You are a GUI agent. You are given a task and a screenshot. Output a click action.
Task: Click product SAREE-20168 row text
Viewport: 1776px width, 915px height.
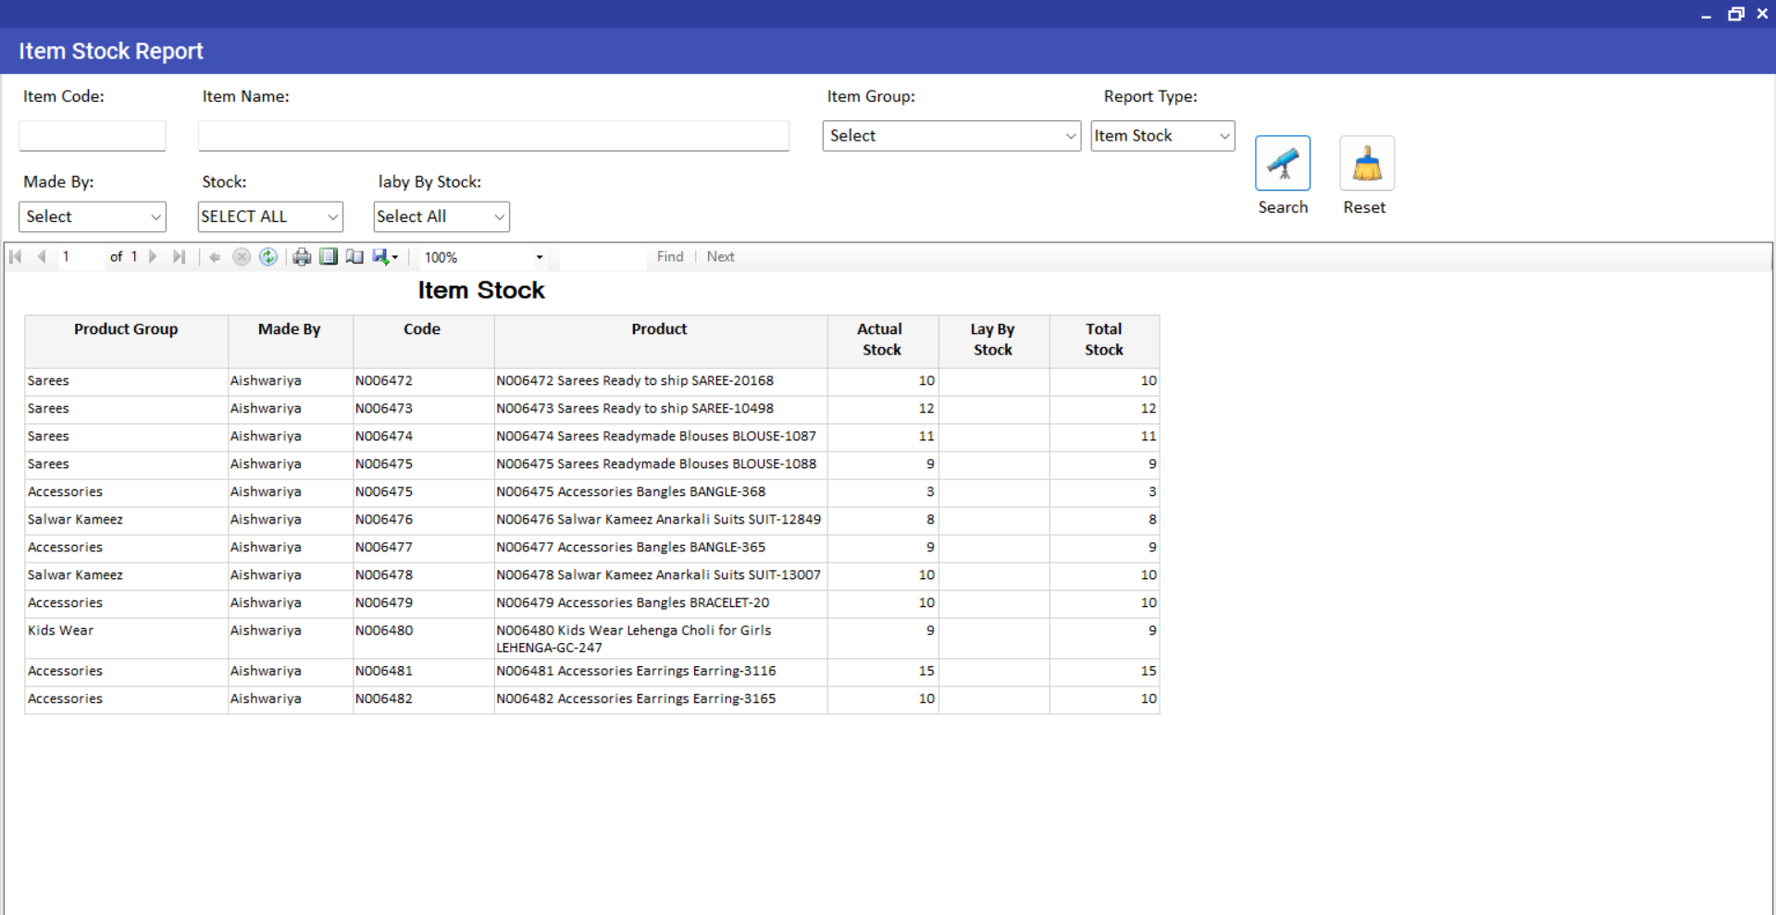click(635, 381)
